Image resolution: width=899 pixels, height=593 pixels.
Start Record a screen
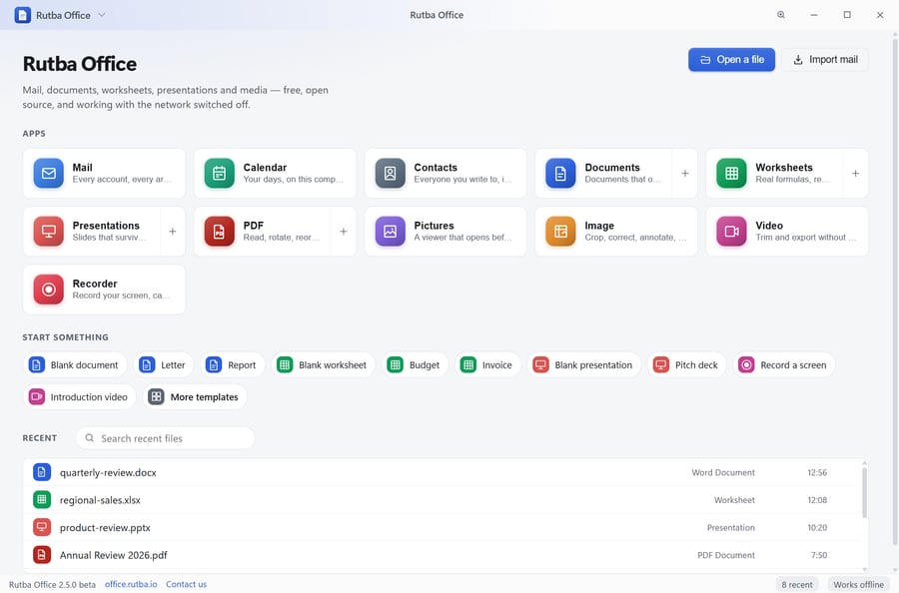click(x=784, y=365)
